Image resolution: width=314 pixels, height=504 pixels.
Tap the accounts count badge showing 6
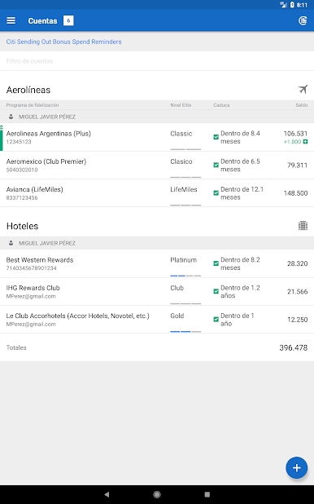coord(68,20)
